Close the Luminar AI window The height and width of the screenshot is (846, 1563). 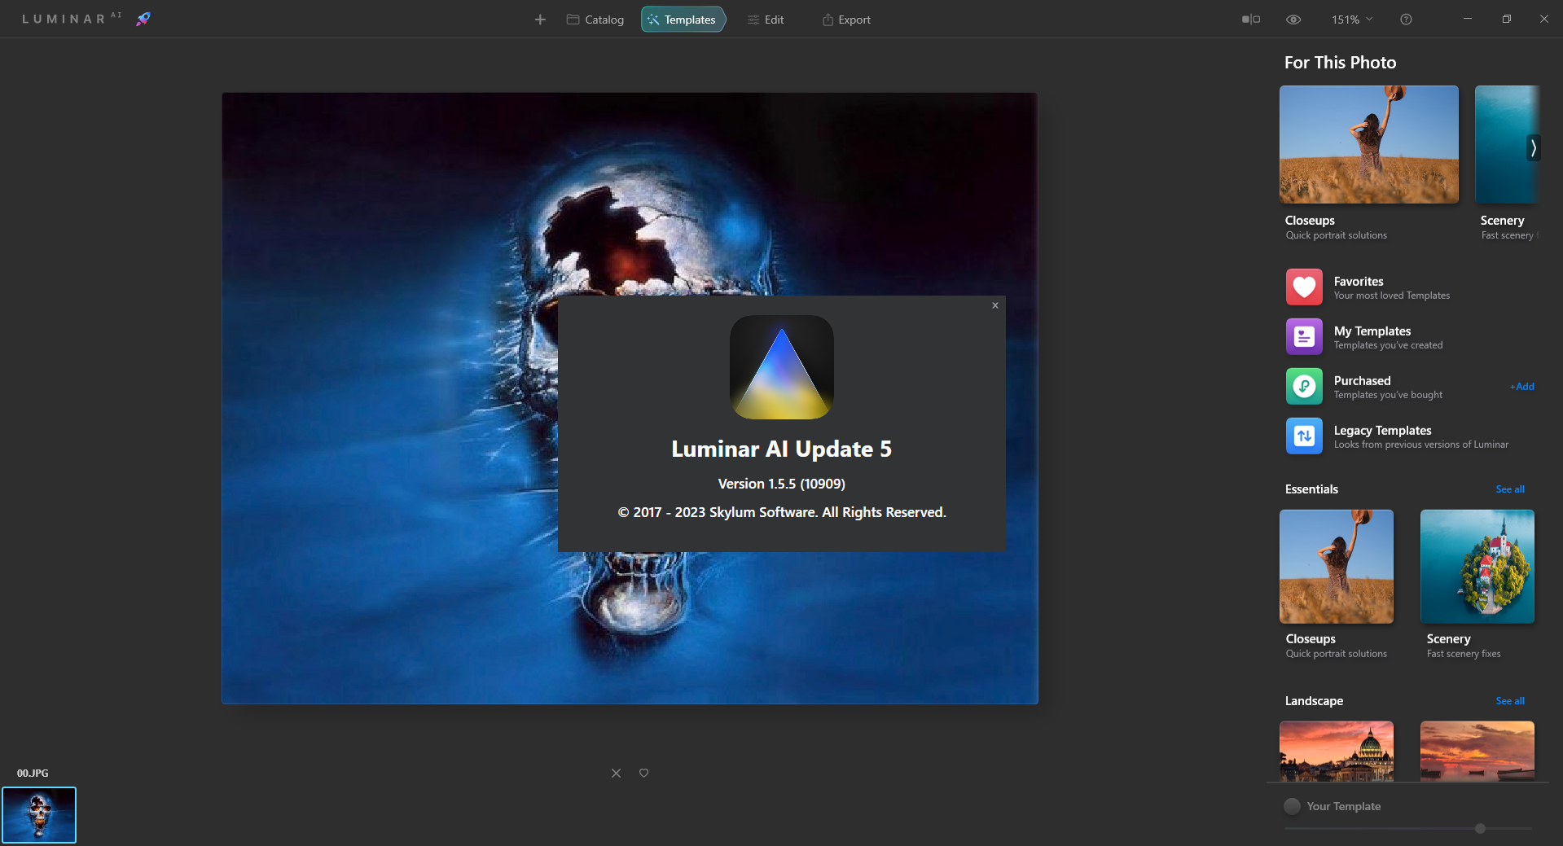click(x=1544, y=19)
